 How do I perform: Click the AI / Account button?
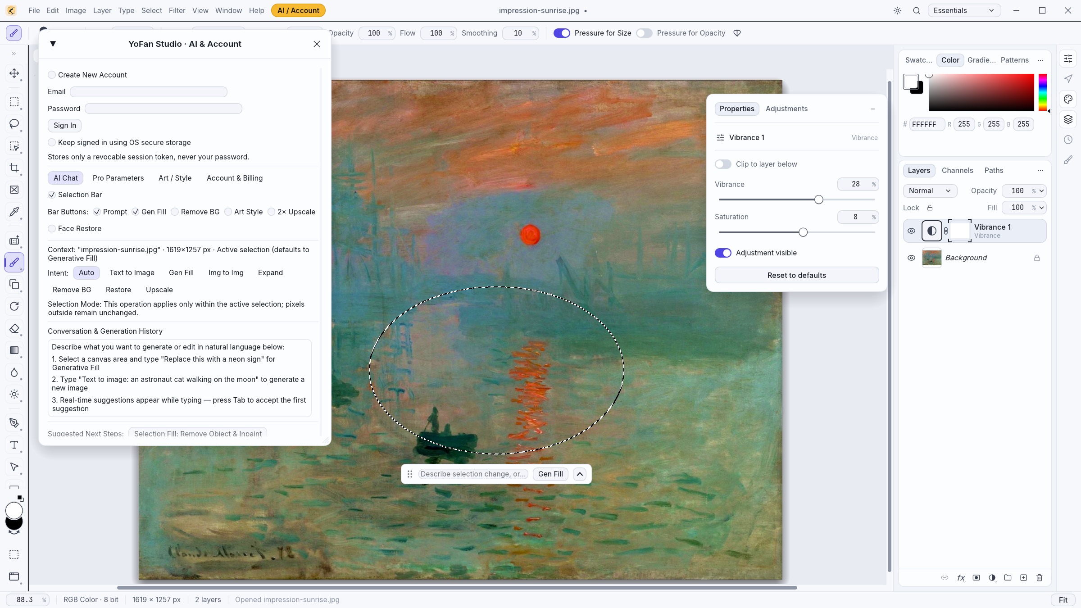298,10
